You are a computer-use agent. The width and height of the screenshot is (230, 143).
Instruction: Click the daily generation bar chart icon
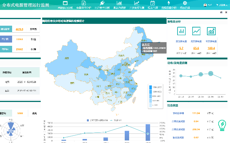point(181,31)
